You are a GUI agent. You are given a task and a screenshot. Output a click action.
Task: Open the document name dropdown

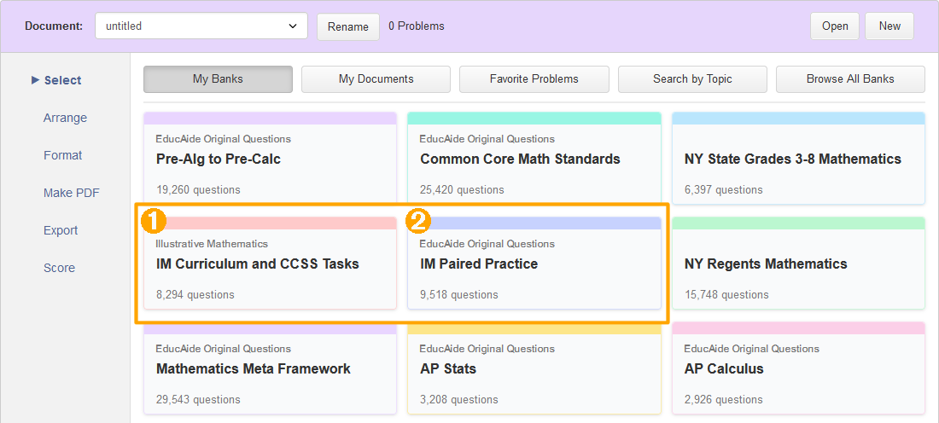[x=201, y=26]
